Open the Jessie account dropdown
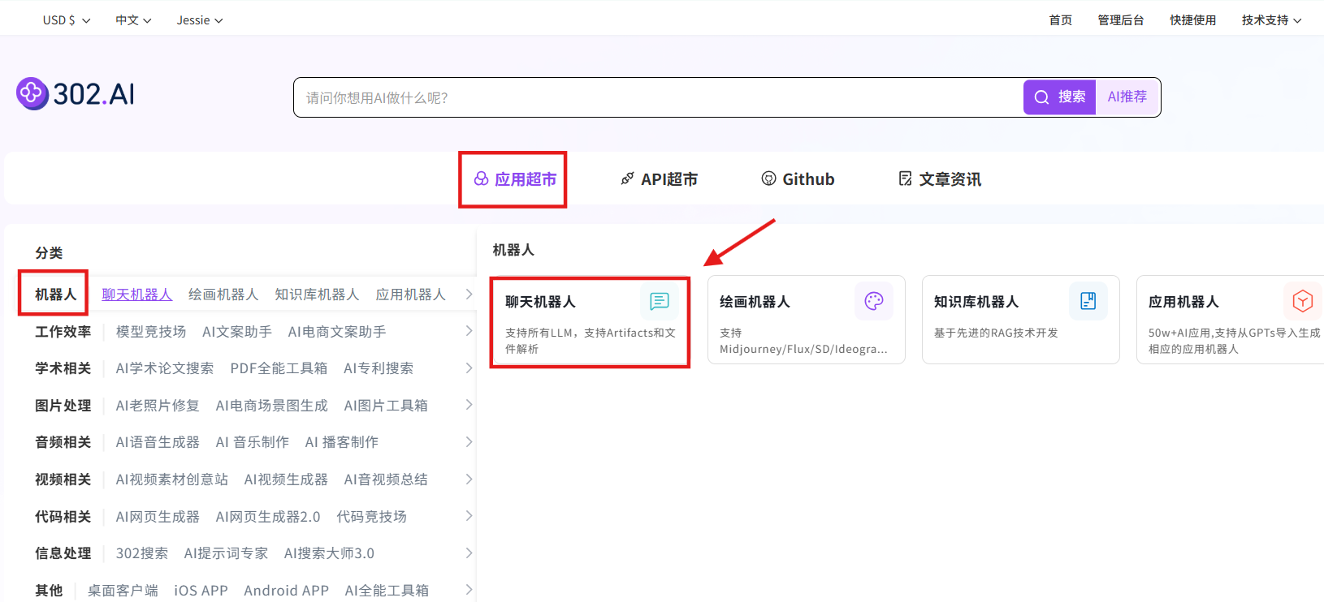Image resolution: width=1324 pixels, height=602 pixels. coord(200,20)
